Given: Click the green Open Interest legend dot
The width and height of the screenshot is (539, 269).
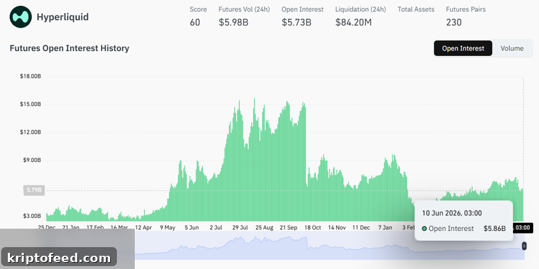Looking at the screenshot, I should pos(424,229).
